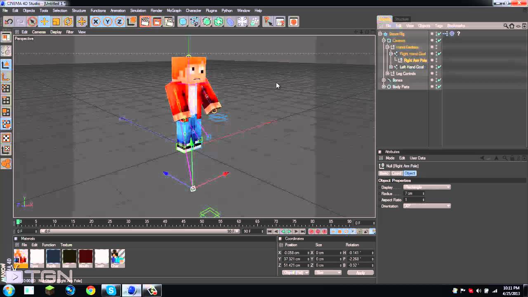Toggle the X axis lock
The image size is (528, 297).
96,22
